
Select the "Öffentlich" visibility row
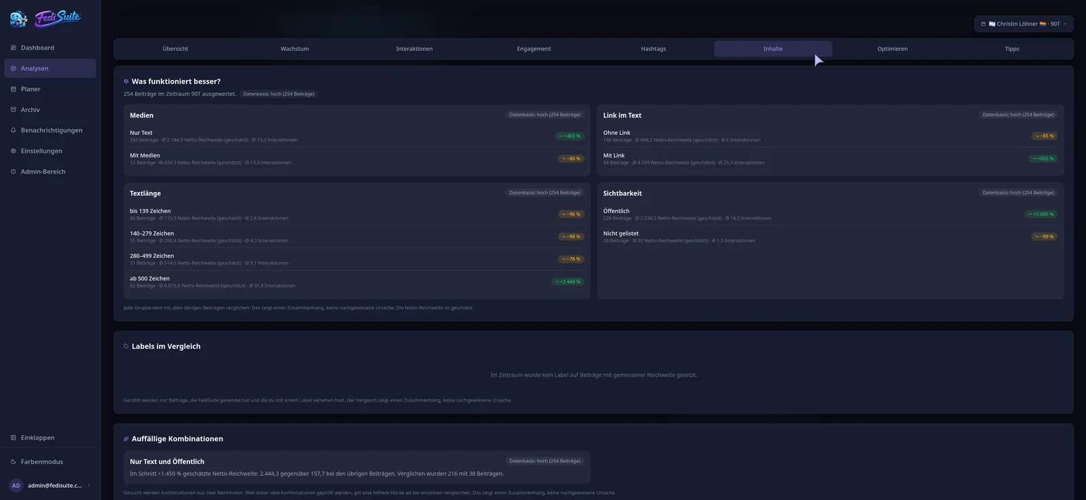tap(830, 214)
